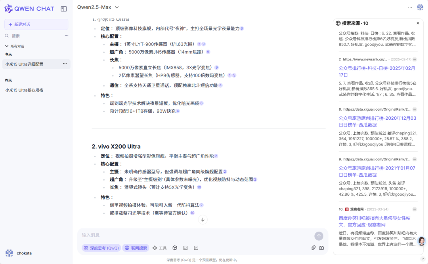This screenshot has width=428, height=264.
Task: Collapse source 7 newrank.cn entry
Action: [x=415, y=59]
